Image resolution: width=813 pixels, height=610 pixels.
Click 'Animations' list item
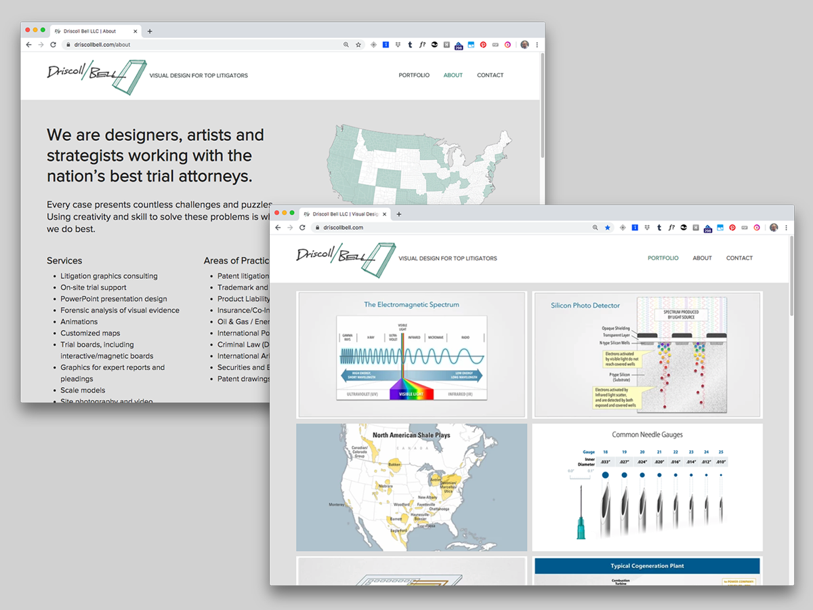pos(79,322)
